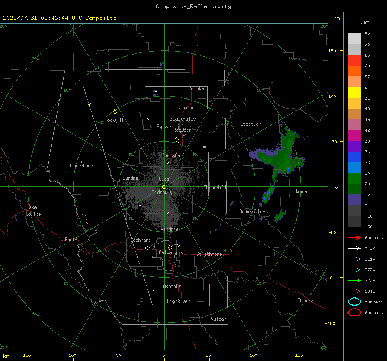Pick the purple 36-39 dBZ color band
This screenshot has width=387, height=361.
click(354, 146)
